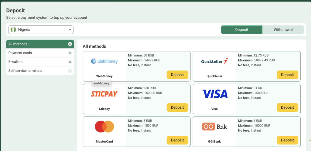
Task: Click the All methods count badge 6
Action: click(x=70, y=44)
